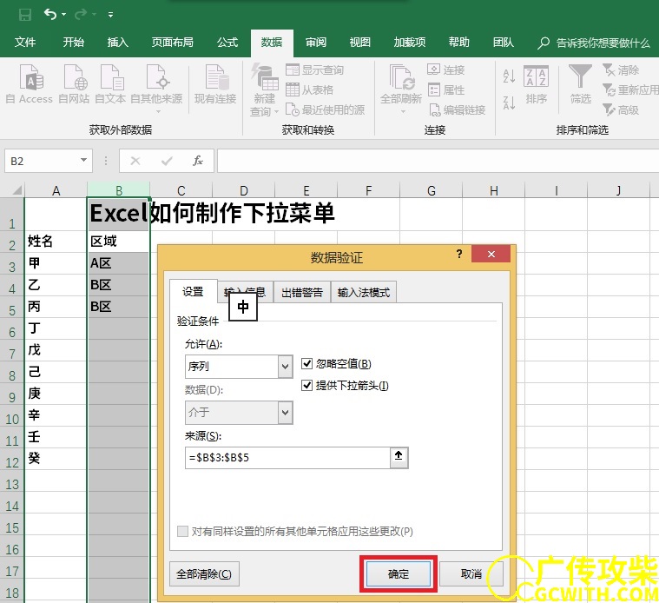Select row 13 header
Image resolution: width=659 pixels, height=603 pixels.
point(12,485)
